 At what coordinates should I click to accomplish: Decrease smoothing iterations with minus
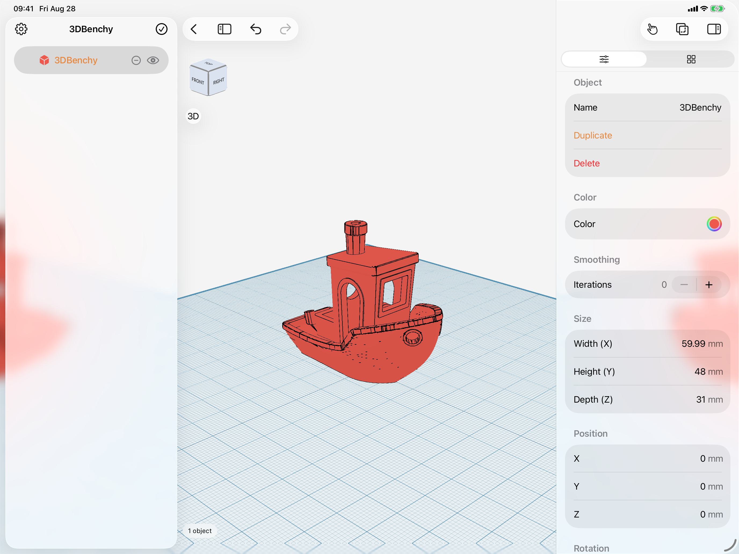pos(684,285)
